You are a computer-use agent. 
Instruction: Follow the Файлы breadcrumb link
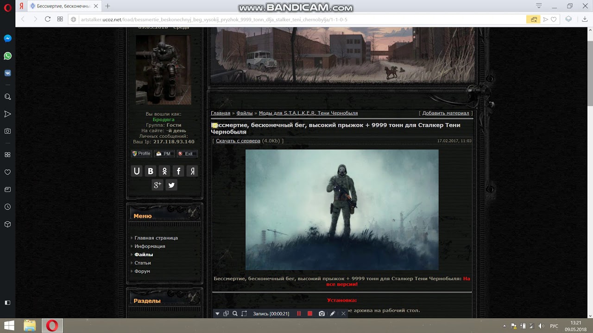pyautogui.click(x=245, y=113)
